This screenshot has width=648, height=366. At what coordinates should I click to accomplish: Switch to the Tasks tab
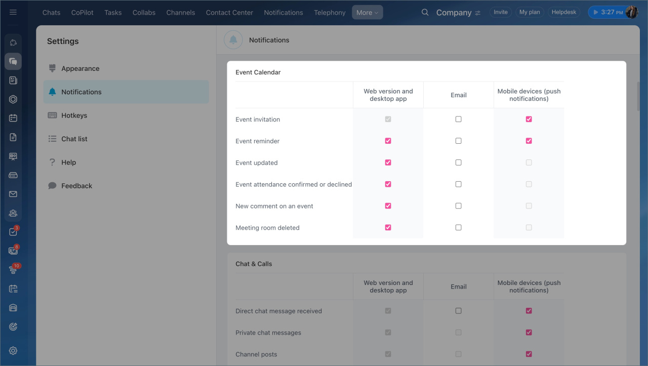(x=113, y=13)
